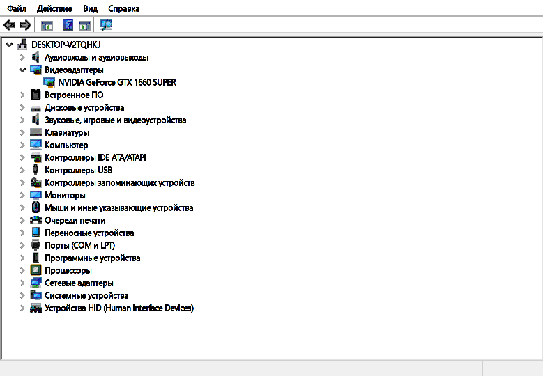This screenshot has height=376, width=543.
Task: Select the Мыши и иные указывающие устройства label
Action: click(119, 208)
